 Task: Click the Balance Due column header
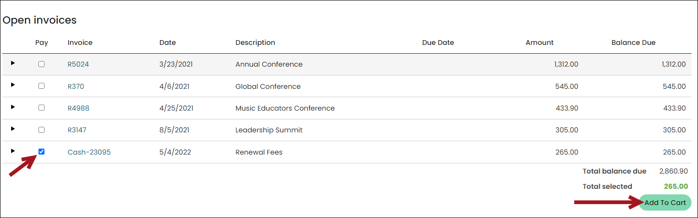click(x=634, y=43)
